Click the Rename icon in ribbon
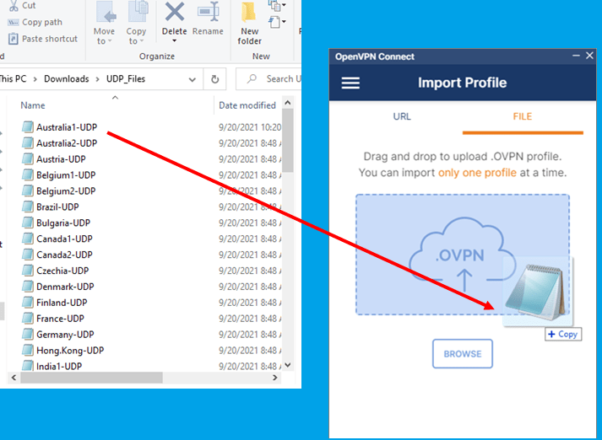 209,12
